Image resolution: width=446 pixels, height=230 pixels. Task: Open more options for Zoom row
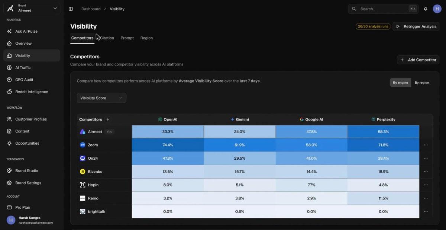click(426, 145)
